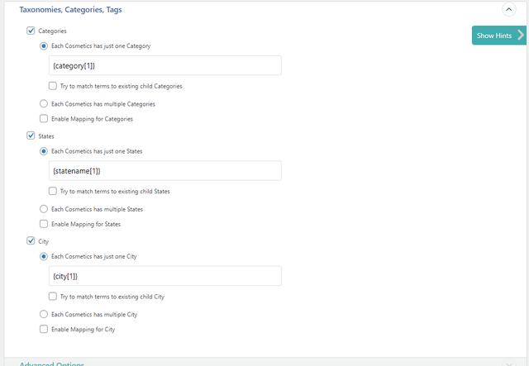This screenshot has height=366, width=529.
Task: Enable match terms to existing child States
Action: coord(53,191)
